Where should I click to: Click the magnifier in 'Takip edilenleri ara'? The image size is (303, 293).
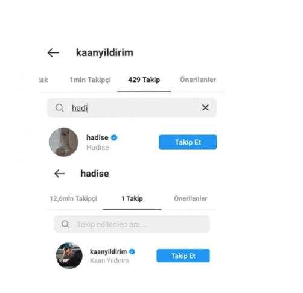tap(65, 224)
